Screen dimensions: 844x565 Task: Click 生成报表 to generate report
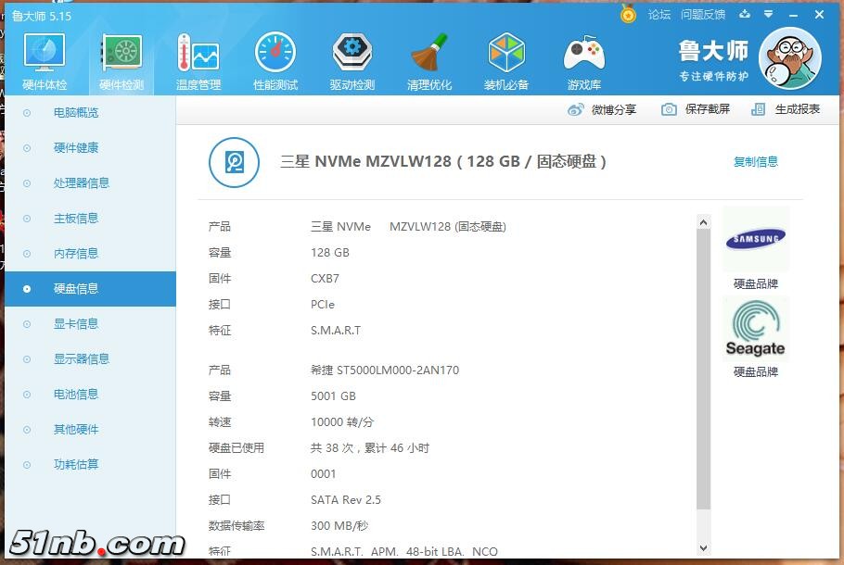pos(786,109)
